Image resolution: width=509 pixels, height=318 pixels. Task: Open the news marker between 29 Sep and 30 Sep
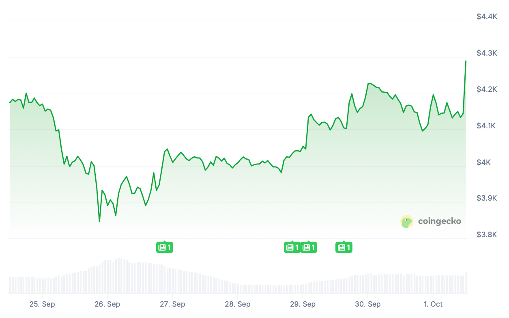tap(344, 247)
